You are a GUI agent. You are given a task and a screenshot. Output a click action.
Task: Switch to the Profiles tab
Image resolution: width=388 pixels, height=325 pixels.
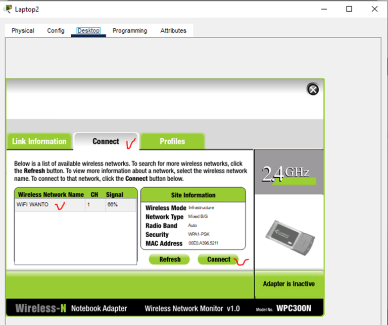[172, 141]
